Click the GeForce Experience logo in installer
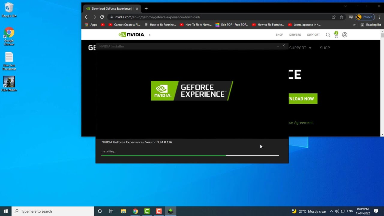Viewport: 384px width, 216px height. point(192,91)
